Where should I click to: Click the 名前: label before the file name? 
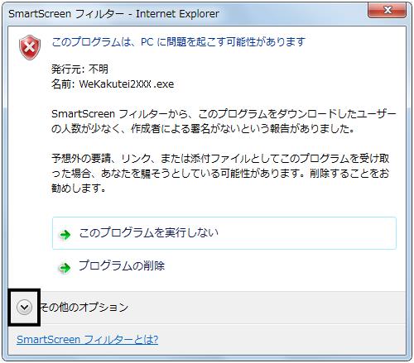pos(63,84)
